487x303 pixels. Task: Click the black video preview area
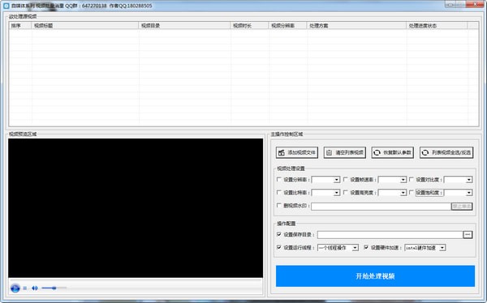136,208
